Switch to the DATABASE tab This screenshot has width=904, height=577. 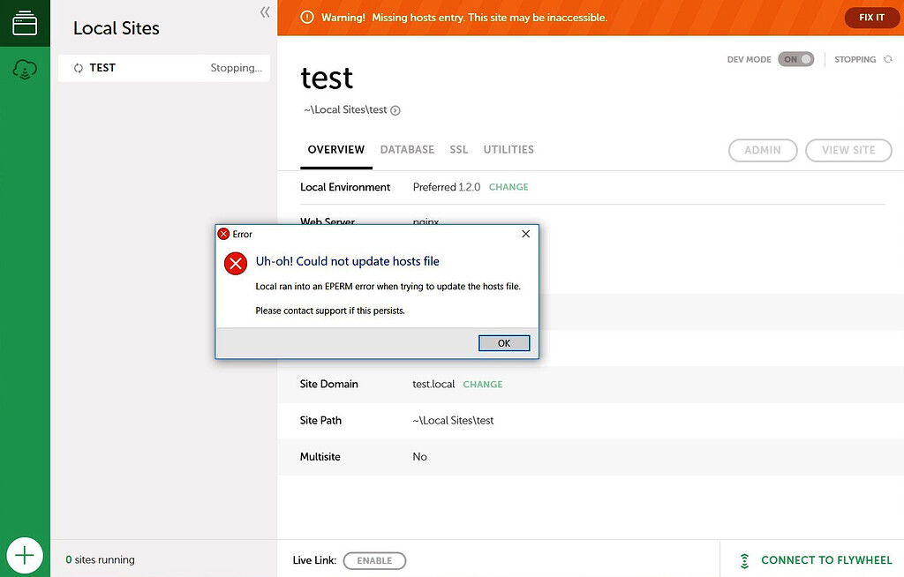coord(407,149)
